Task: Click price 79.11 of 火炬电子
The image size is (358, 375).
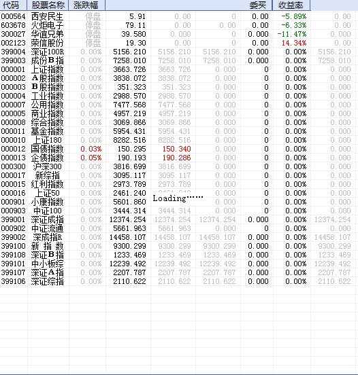Action: coord(135,25)
